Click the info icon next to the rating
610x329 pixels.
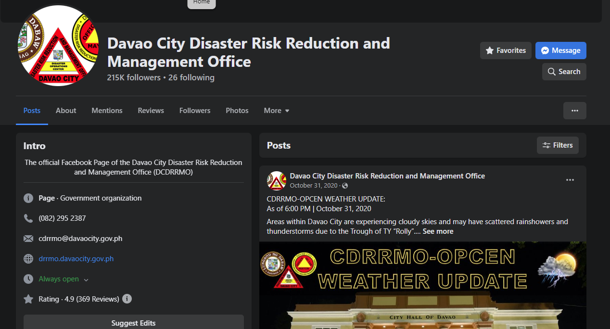click(x=127, y=299)
